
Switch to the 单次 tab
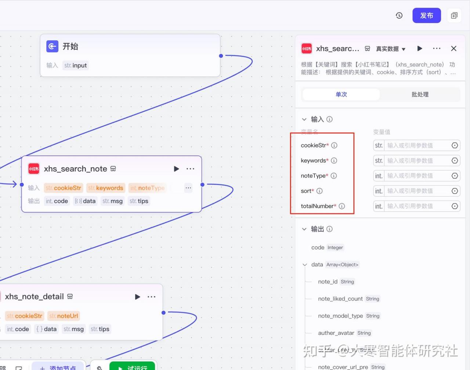(x=341, y=94)
